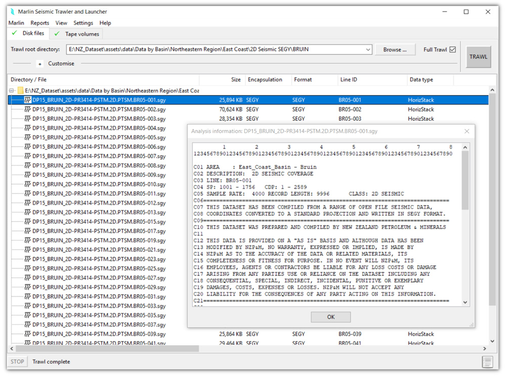Click the green checkmark on Disk files tab
Viewport: 506px width, 377px height.
click(14, 33)
